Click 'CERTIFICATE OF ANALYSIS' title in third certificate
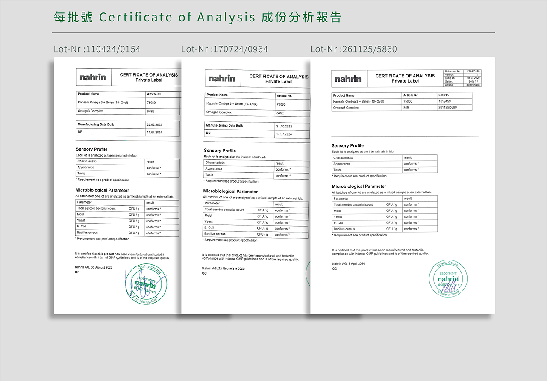The image size is (547, 381). click(x=405, y=76)
